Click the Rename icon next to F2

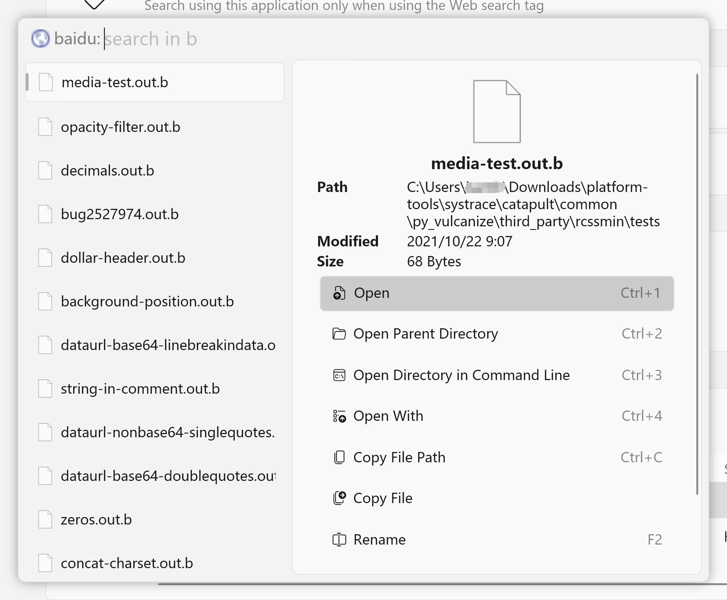(339, 540)
